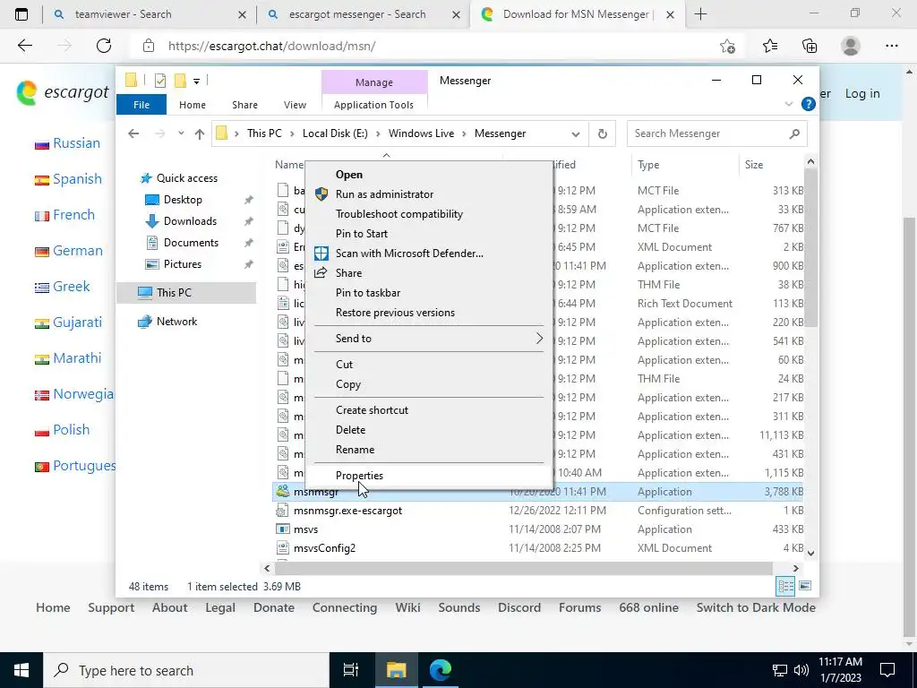Switch to large icons view layout
The image size is (917, 688).
[805, 586]
